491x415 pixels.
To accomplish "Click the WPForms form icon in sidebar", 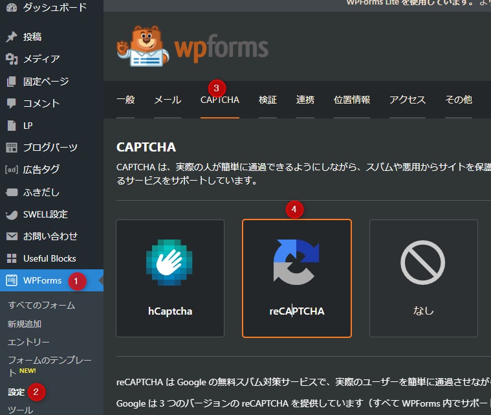I will click(12, 280).
